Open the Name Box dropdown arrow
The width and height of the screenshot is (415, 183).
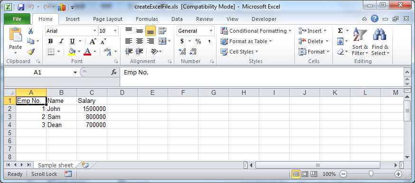coord(75,73)
